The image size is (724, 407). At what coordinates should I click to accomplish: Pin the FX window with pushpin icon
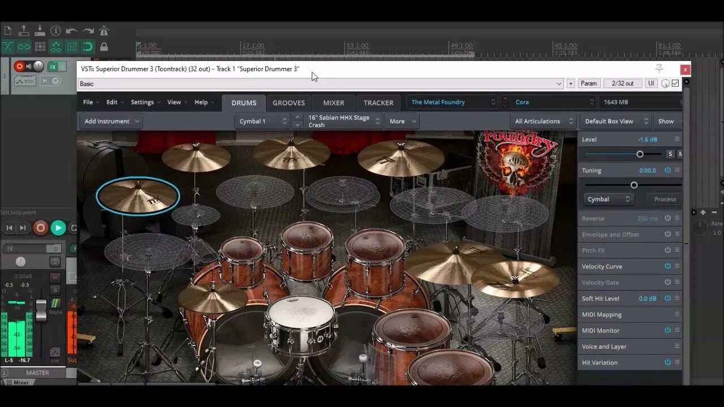[x=659, y=69]
